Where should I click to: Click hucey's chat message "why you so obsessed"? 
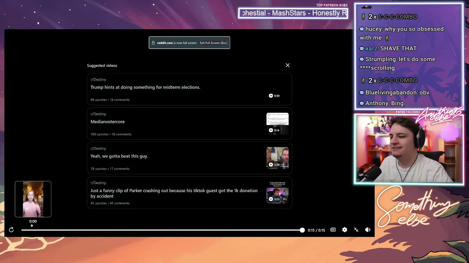pos(402,33)
